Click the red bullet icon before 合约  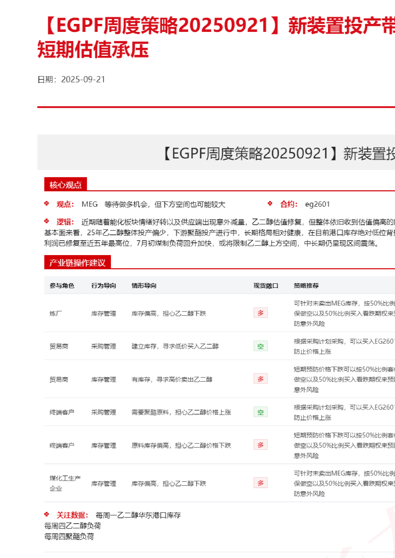270,204
